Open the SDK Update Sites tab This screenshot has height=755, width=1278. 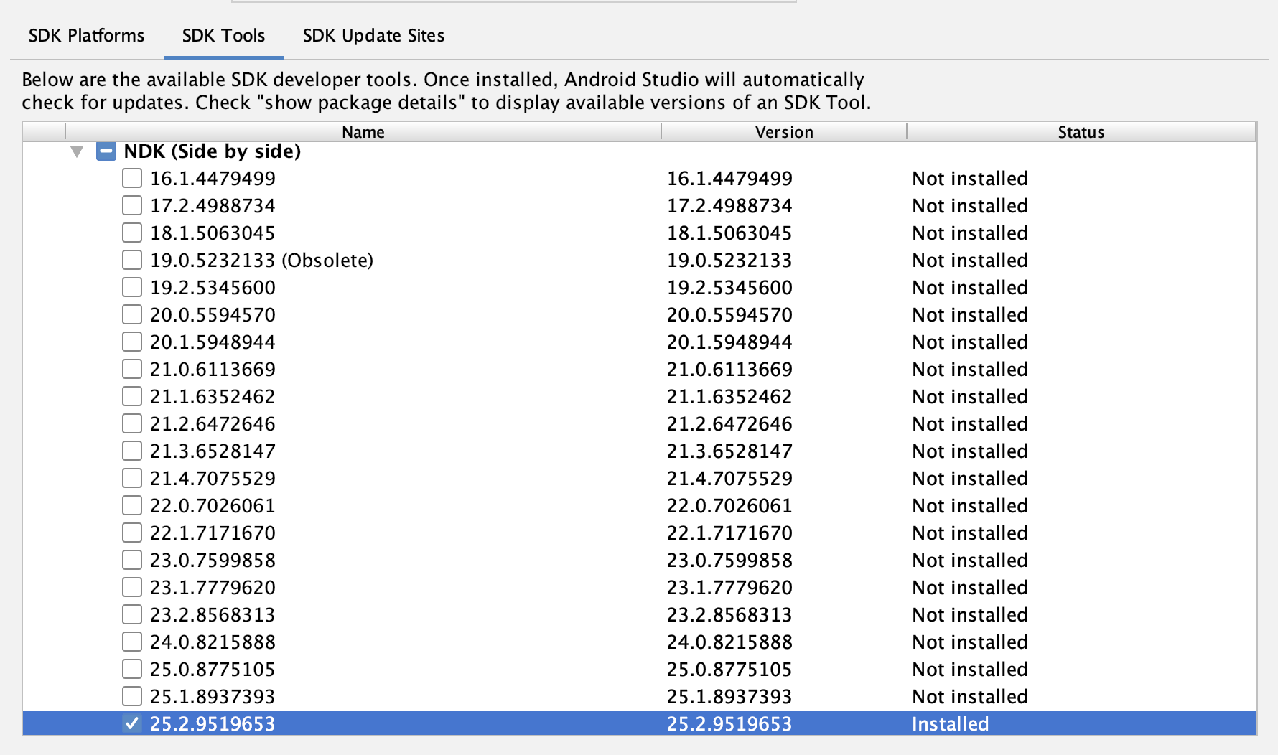coord(373,35)
